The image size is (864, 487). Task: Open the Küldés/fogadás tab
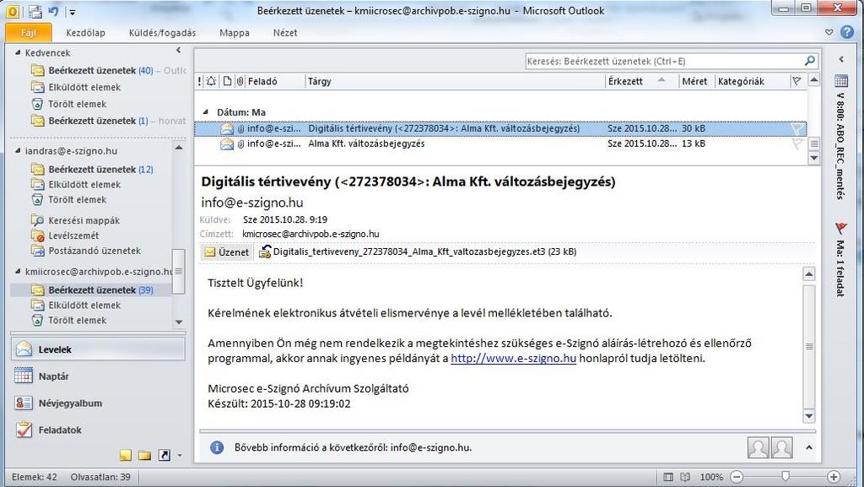pos(162,33)
